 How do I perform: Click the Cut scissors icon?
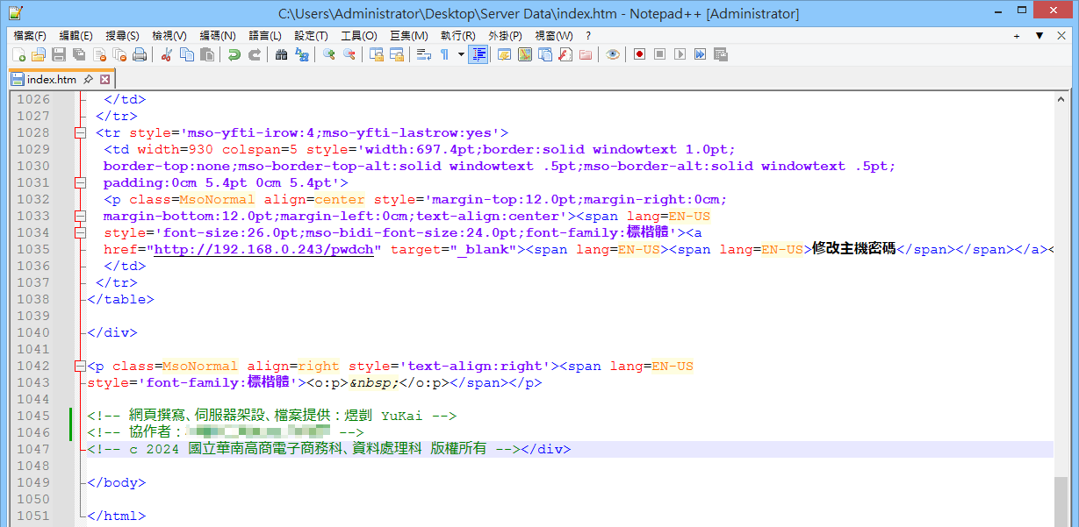pos(166,54)
